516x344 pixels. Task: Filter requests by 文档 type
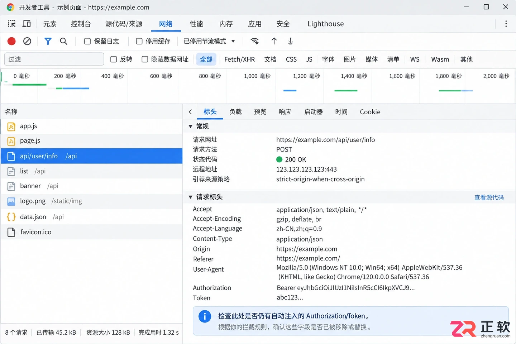click(270, 59)
